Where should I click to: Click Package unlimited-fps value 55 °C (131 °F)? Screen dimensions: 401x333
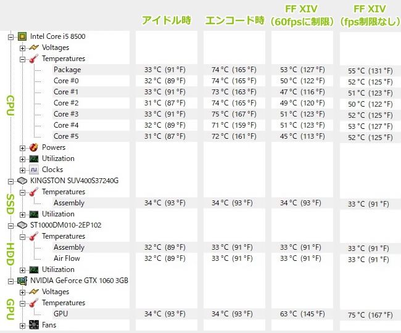pyautogui.click(x=370, y=71)
